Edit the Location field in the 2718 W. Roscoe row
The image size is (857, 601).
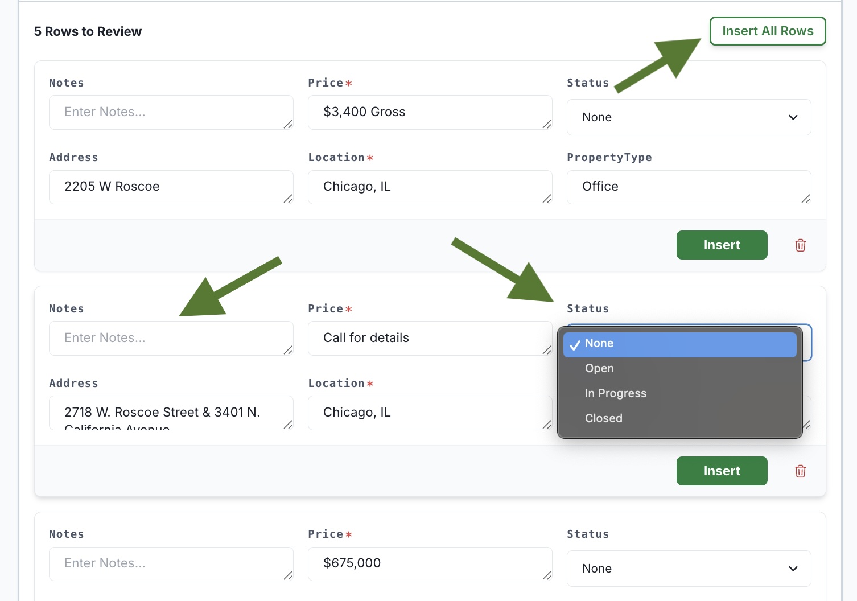(x=430, y=413)
